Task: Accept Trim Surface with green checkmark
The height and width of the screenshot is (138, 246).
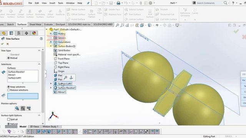Action: (x=2, y=44)
